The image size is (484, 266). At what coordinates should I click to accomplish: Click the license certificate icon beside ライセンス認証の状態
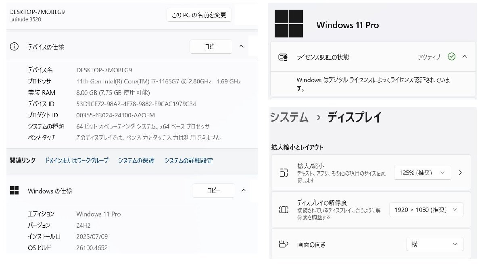(283, 57)
